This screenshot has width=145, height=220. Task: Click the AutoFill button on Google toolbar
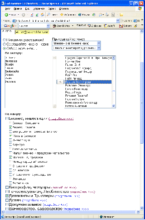point(109,26)
